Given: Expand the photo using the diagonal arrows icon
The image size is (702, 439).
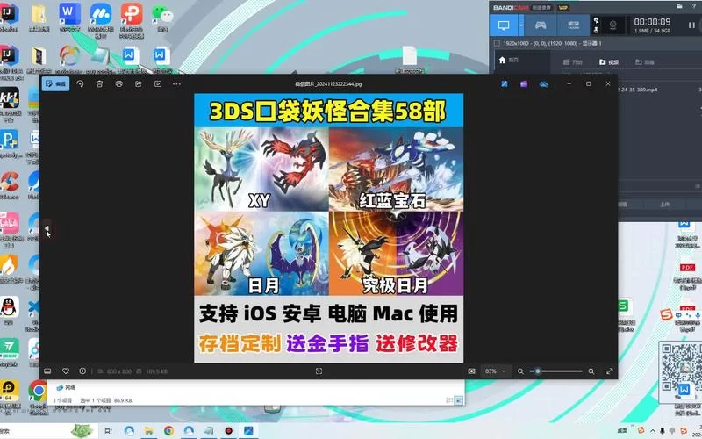Looking at the screenshot, I should 610,371.
